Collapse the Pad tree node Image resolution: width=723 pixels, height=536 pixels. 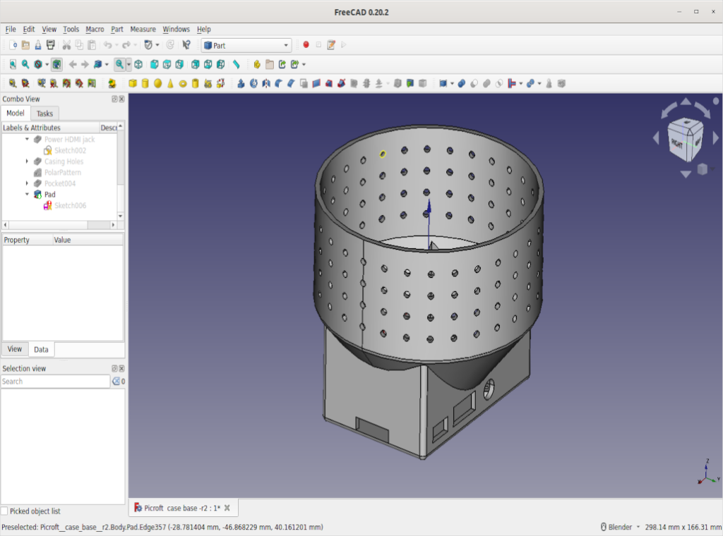tap(27, 195)
